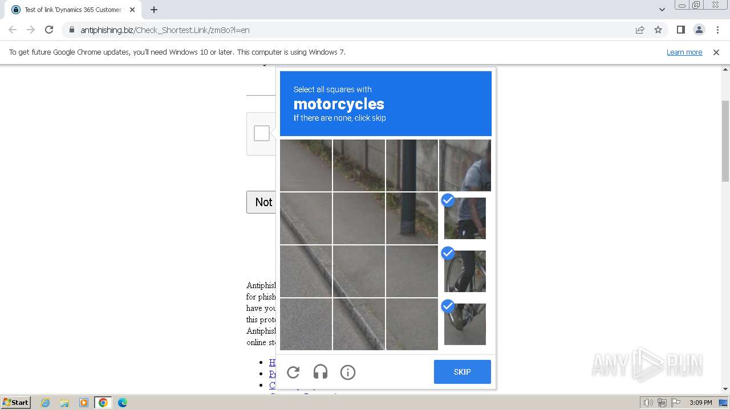This screenshot has width=730, height=410.
Task: Close the 'Test of link' tab
Action: tap(132, 10)
